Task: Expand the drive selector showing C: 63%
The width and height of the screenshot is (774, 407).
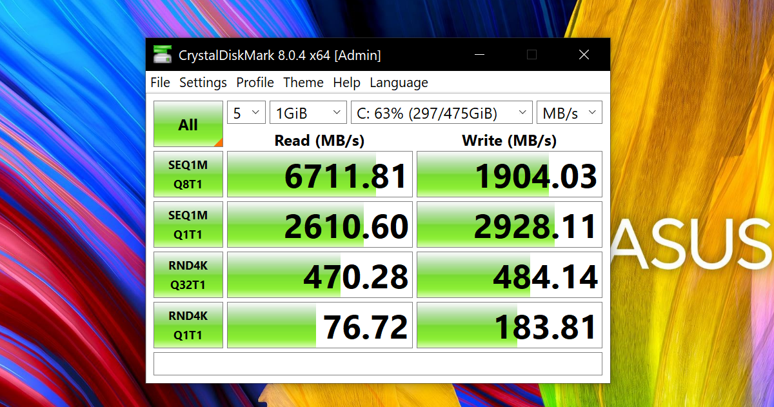Action: click(442, 113)
